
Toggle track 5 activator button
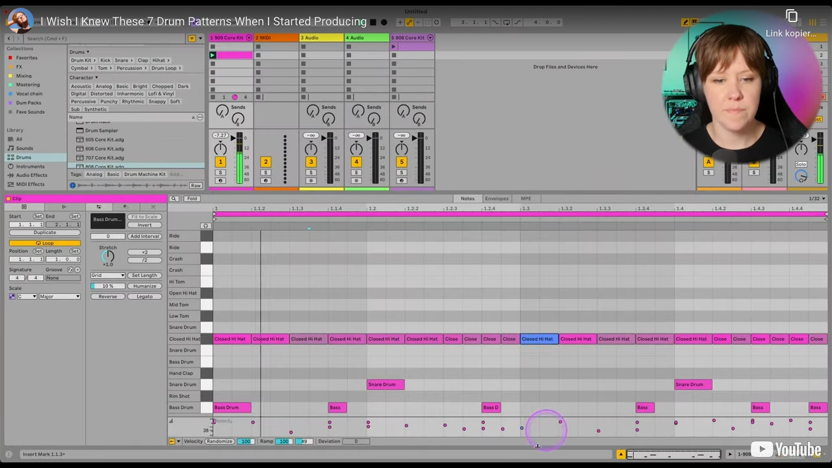(401, 162)
